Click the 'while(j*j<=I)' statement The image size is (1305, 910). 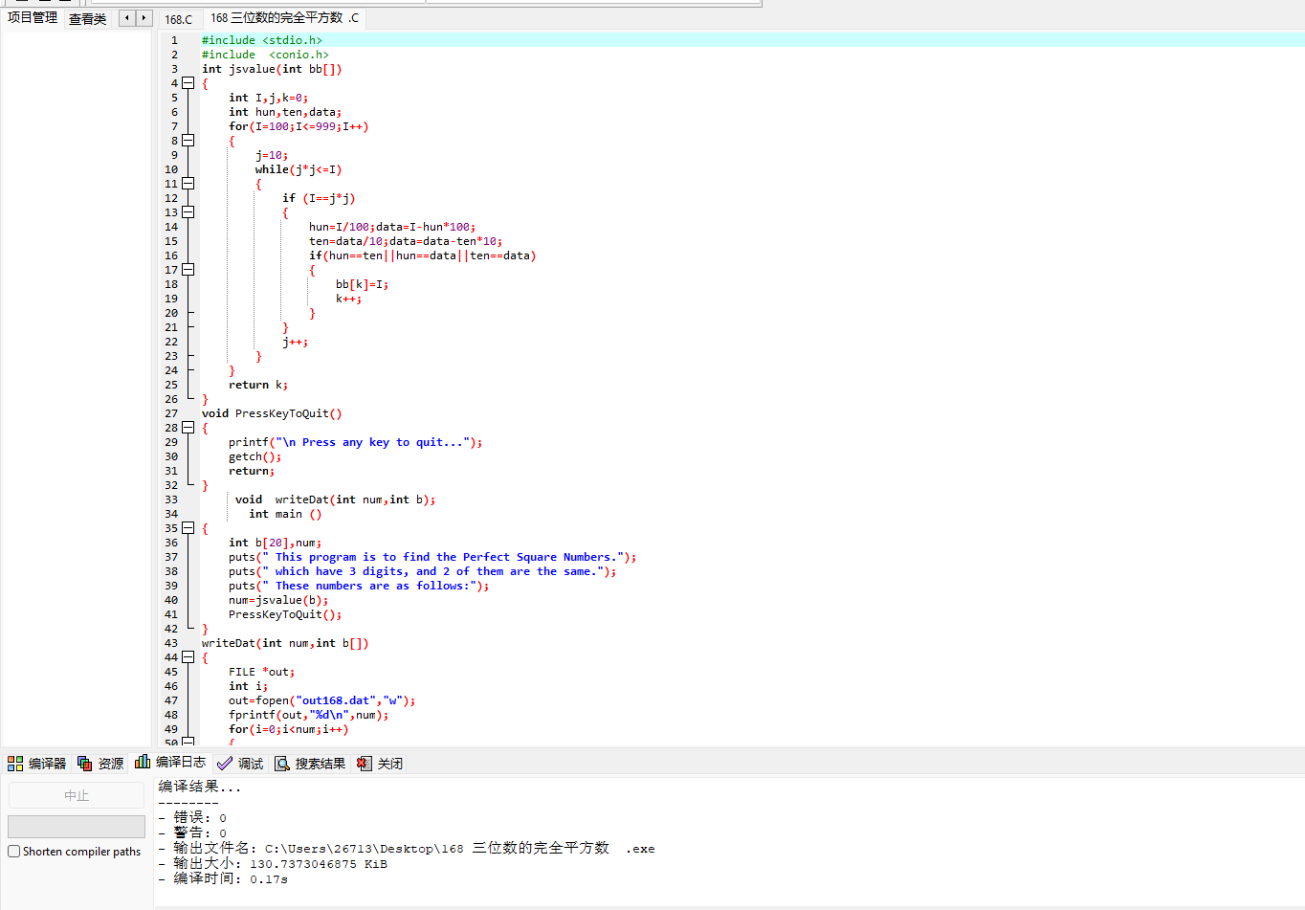click(x=299, y=169)
